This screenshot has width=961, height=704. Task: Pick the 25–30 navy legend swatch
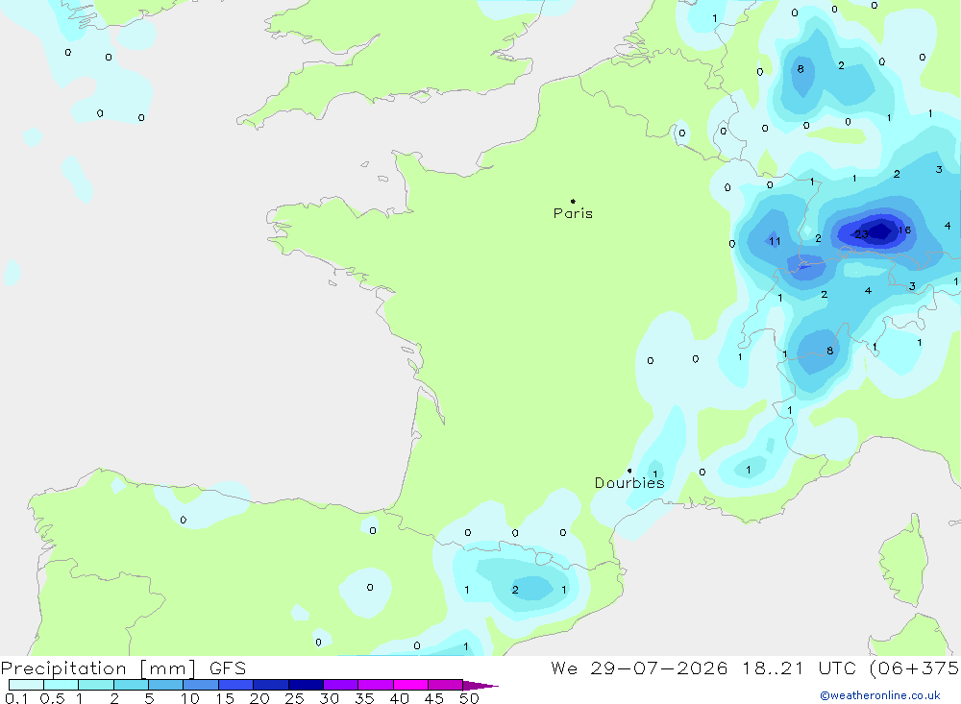[306, 685]
